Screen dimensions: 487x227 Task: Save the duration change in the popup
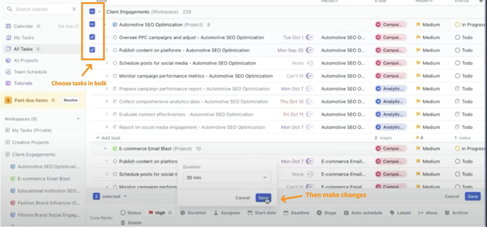tap(263, 197)
